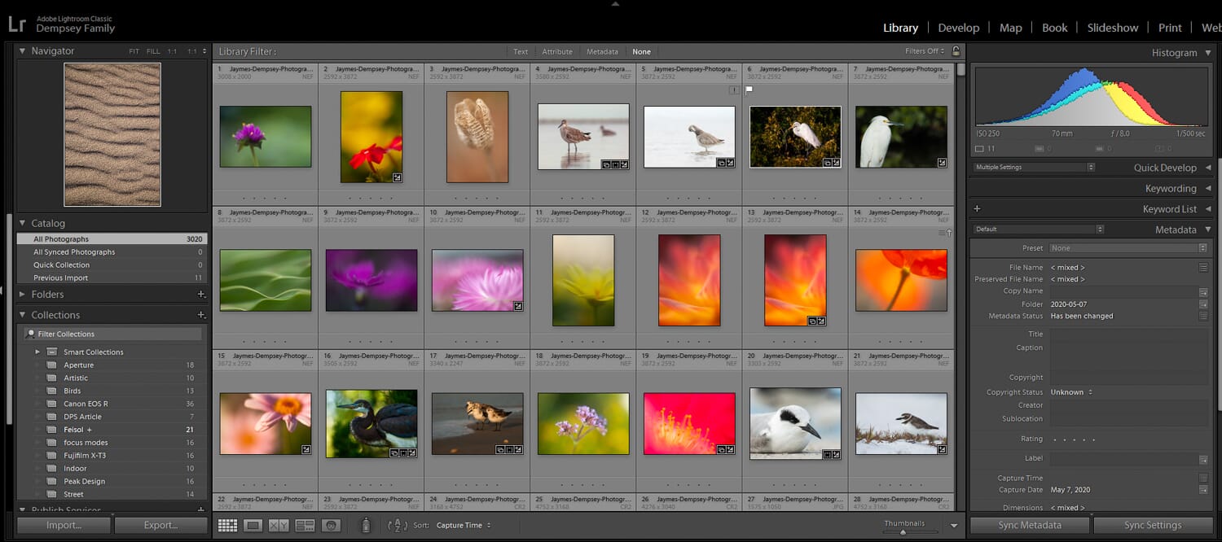This screenshot has width=1222, height=542.
Task: Click Sync Settings button
Action: click(1153, 526)
